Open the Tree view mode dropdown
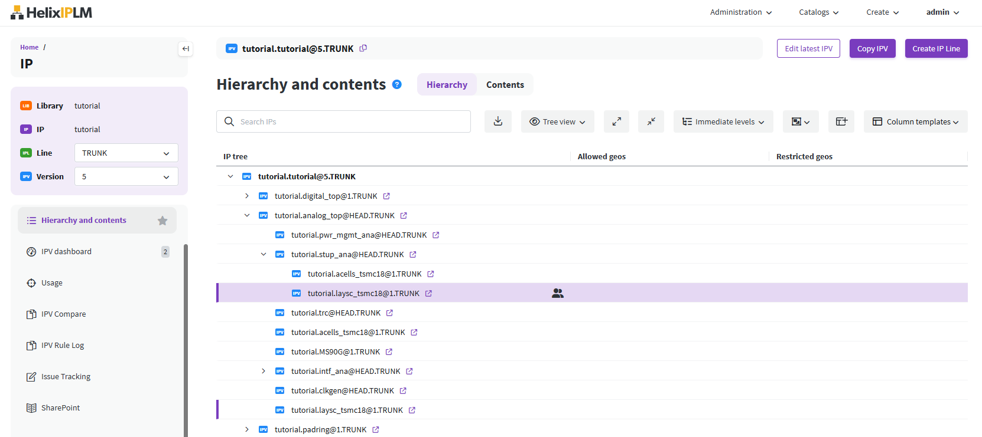 (x=557, y=121)
